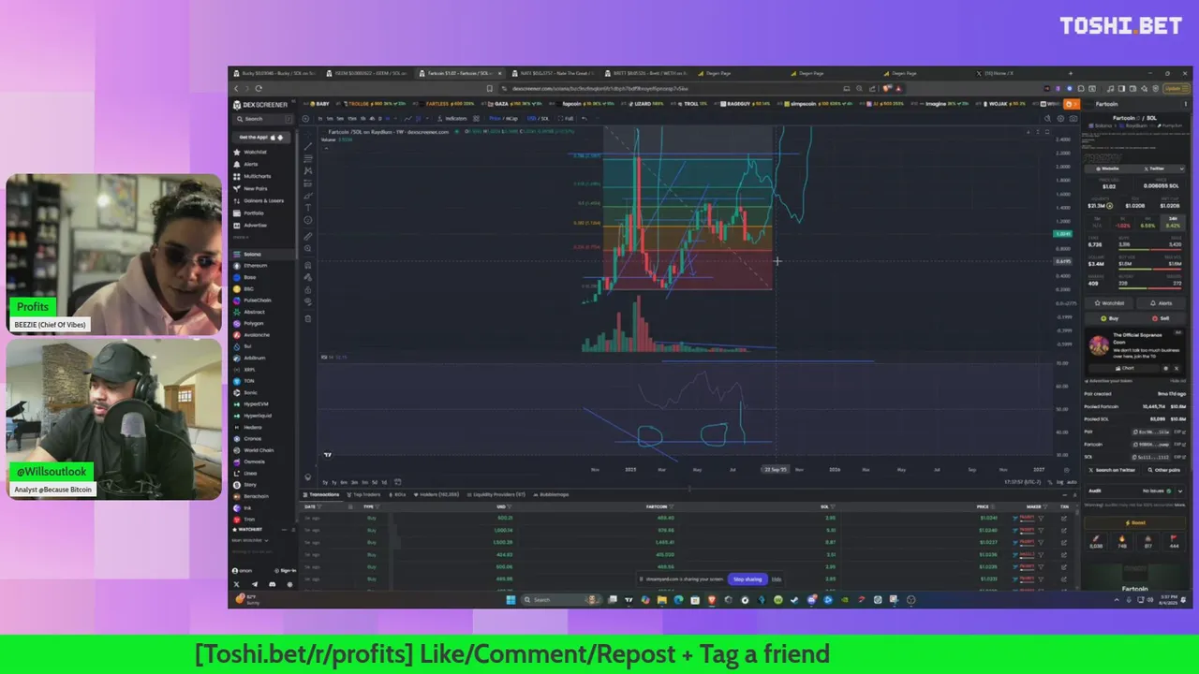Open Alerts in the sidebar
1199x674 pixels.
coord(251,164)
